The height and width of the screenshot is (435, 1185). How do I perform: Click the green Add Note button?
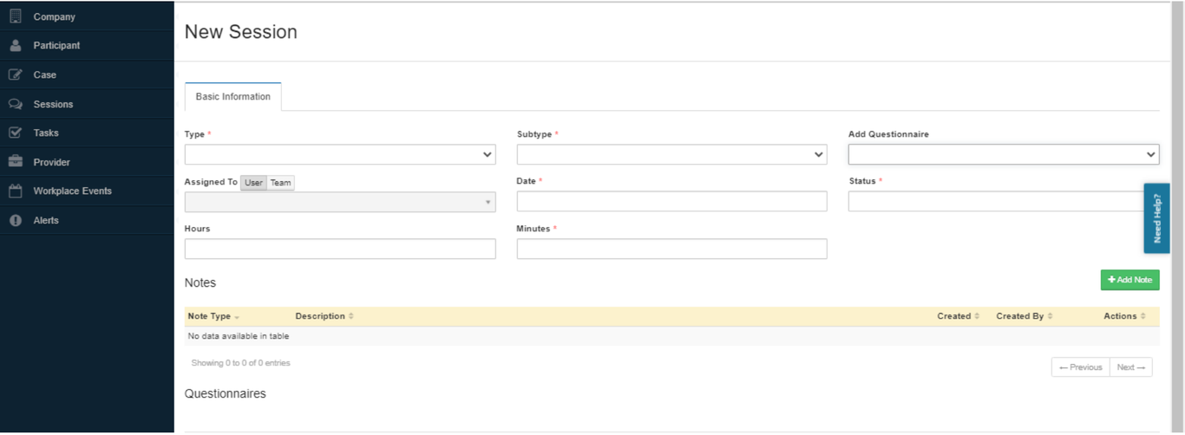pos(1129,280)
